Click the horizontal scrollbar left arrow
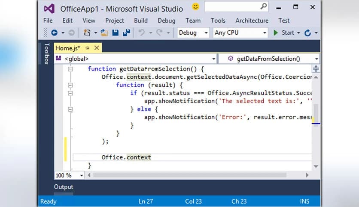Screen dimensions: 359x207 tap(89, 175)
